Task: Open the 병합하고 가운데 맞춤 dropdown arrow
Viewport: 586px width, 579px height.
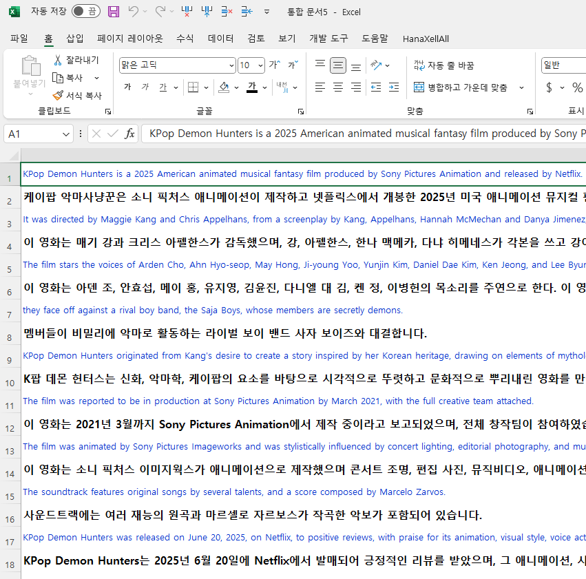Action: [x=522, y=88]
